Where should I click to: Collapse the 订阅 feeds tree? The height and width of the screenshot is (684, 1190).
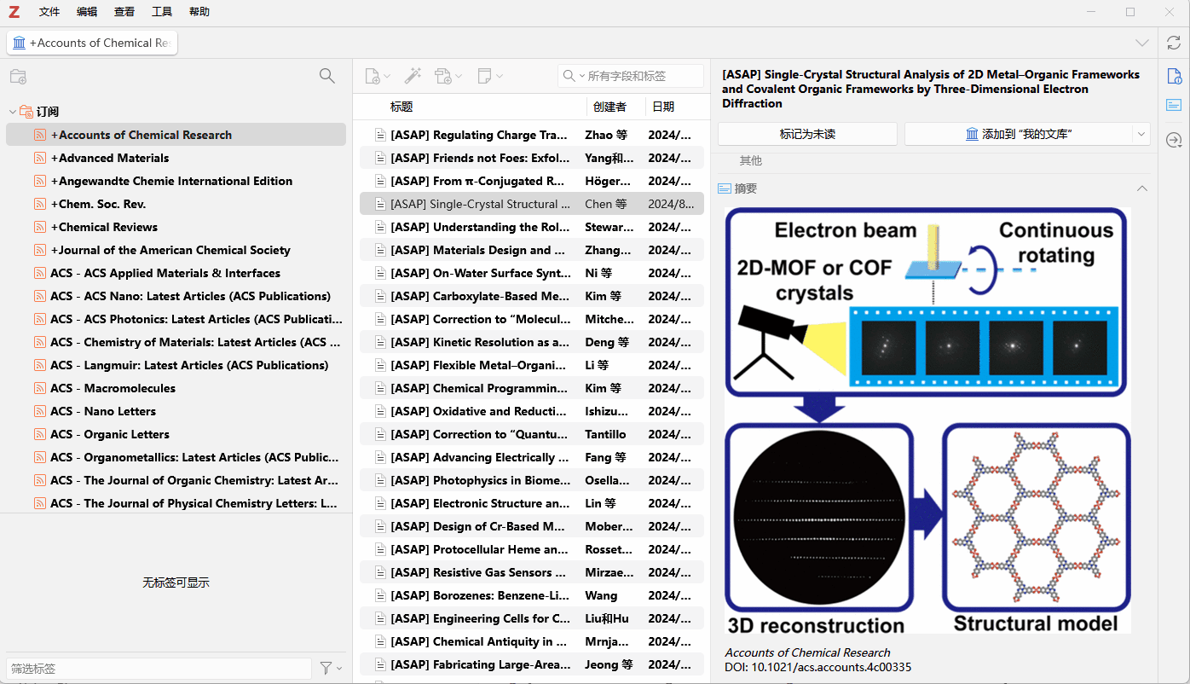(x=13, y=112)
